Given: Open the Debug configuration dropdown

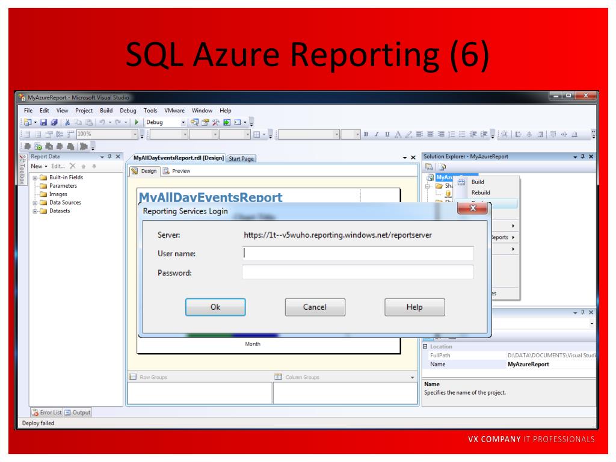Looking at the screenshot, I should coord(183,123).
